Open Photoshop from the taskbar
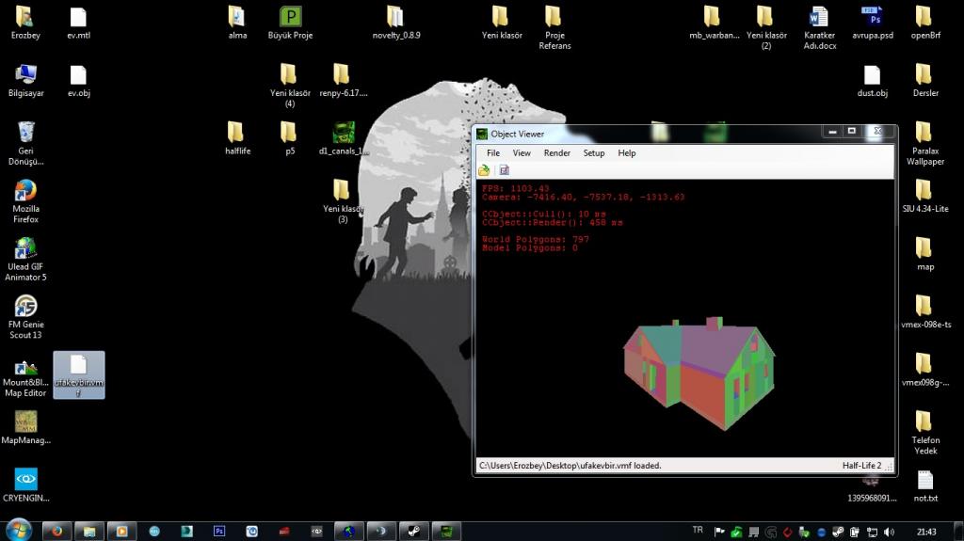Viewport: 964px width, 541px height. [x=219, y=532]
